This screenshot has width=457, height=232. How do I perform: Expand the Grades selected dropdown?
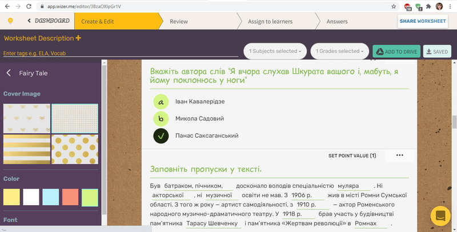point(340,51)
